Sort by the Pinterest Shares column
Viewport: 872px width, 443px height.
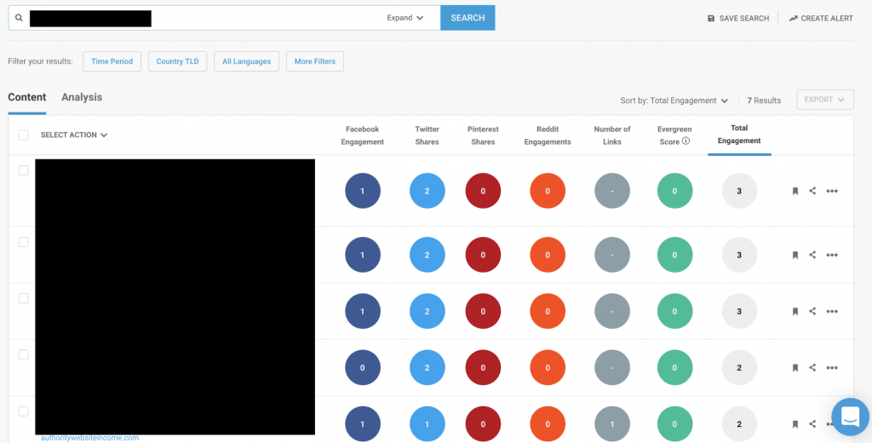click(483, 135)
